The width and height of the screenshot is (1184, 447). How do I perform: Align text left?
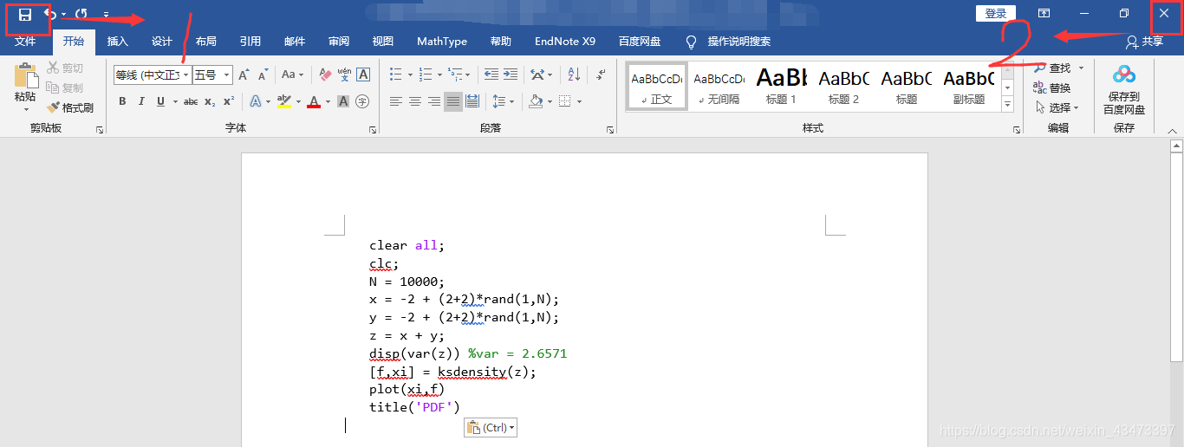(x=396, y=101)
